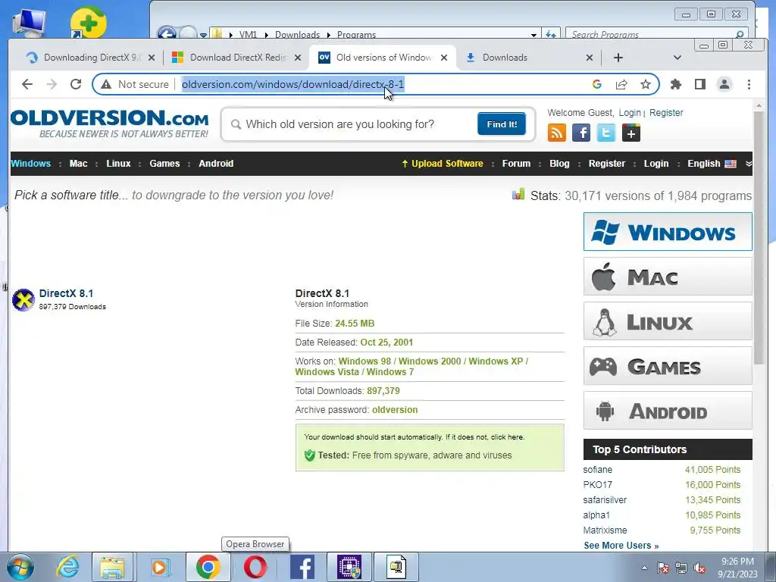776x582 pixels.
Task: Click Upload Software in the nav bar
Action: tap(442, 164)
